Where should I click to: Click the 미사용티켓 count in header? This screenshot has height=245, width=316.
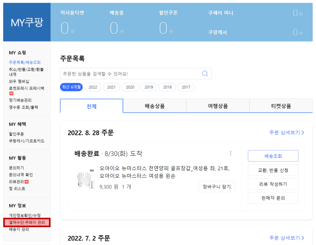[65, 28]
